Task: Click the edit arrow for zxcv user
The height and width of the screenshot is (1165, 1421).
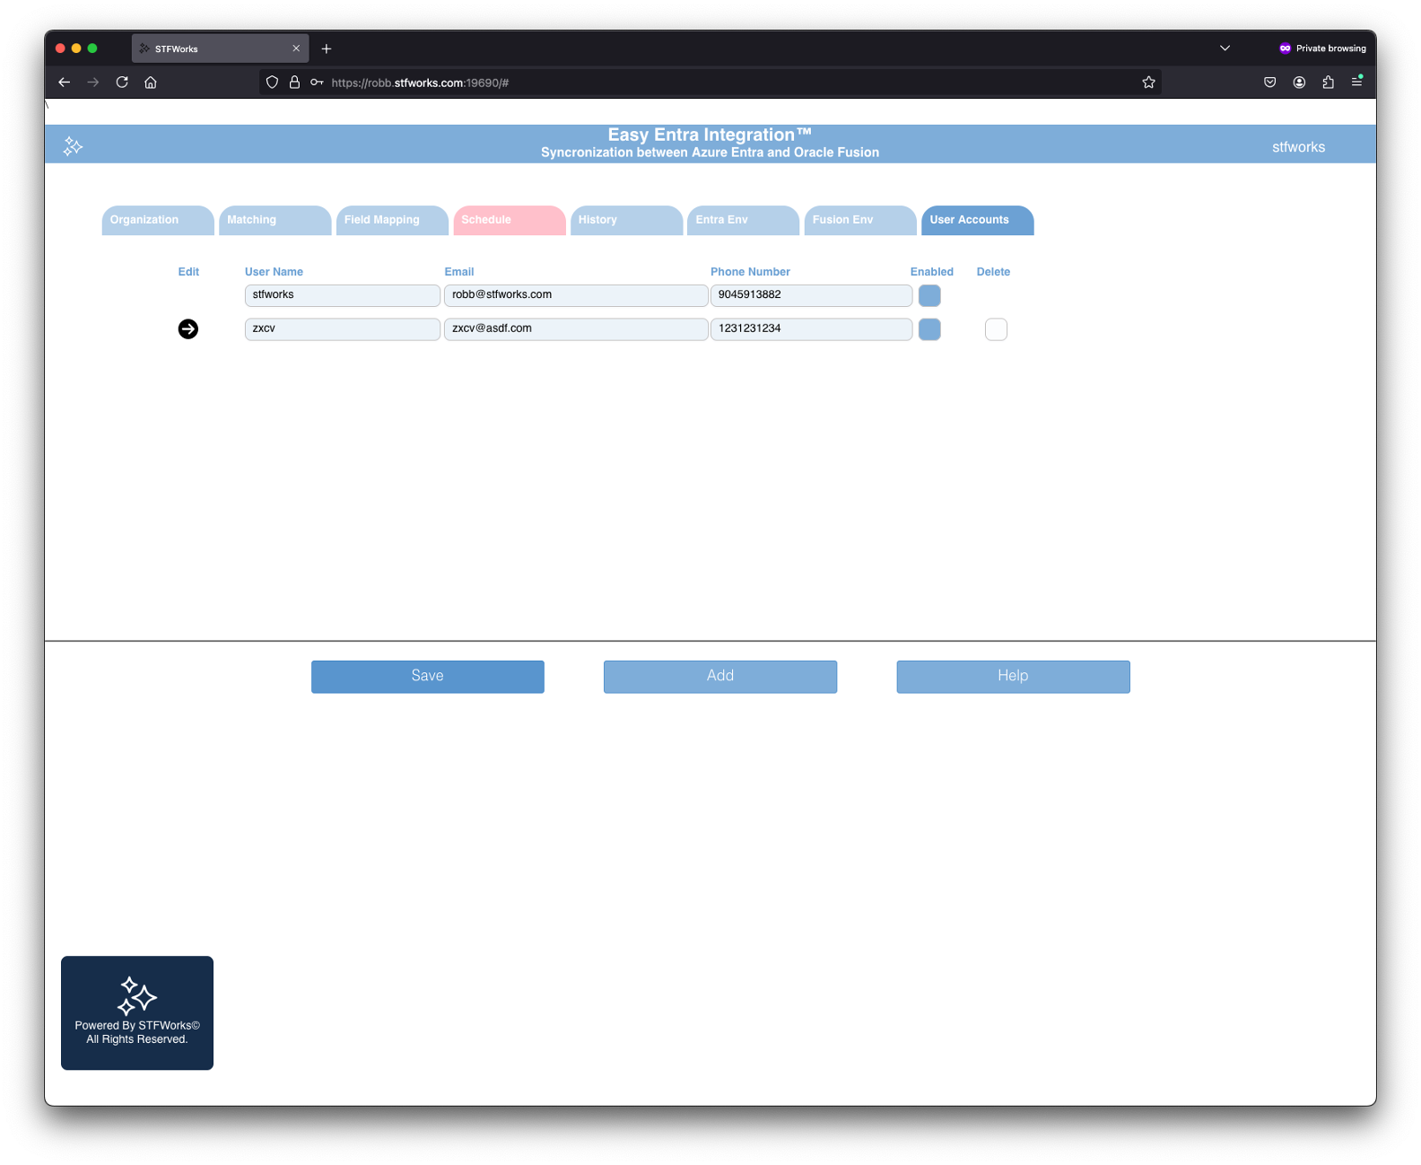Action: tap(188, 329)
